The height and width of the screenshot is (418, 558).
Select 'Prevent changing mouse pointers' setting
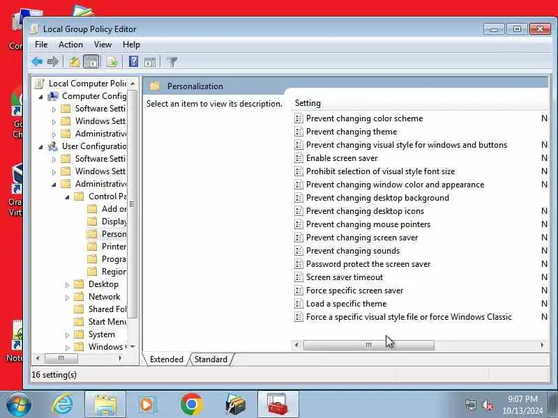[x=368, y=224]
